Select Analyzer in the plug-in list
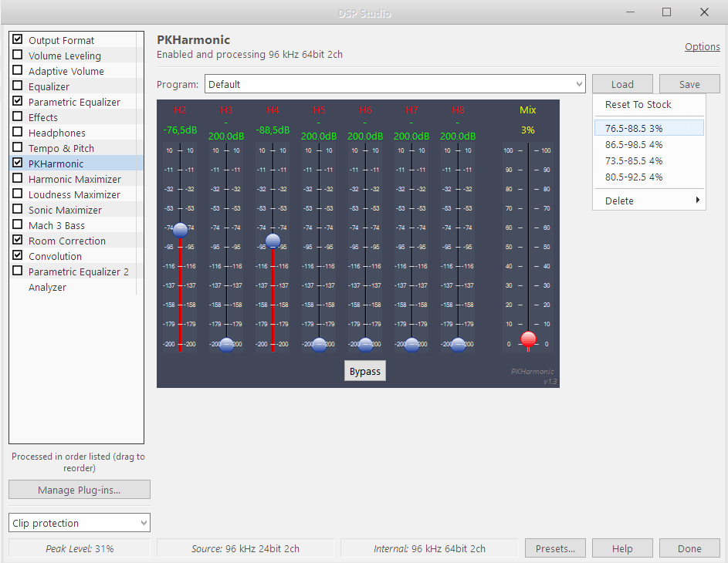728x563 pixels. (x=47, y=288)
